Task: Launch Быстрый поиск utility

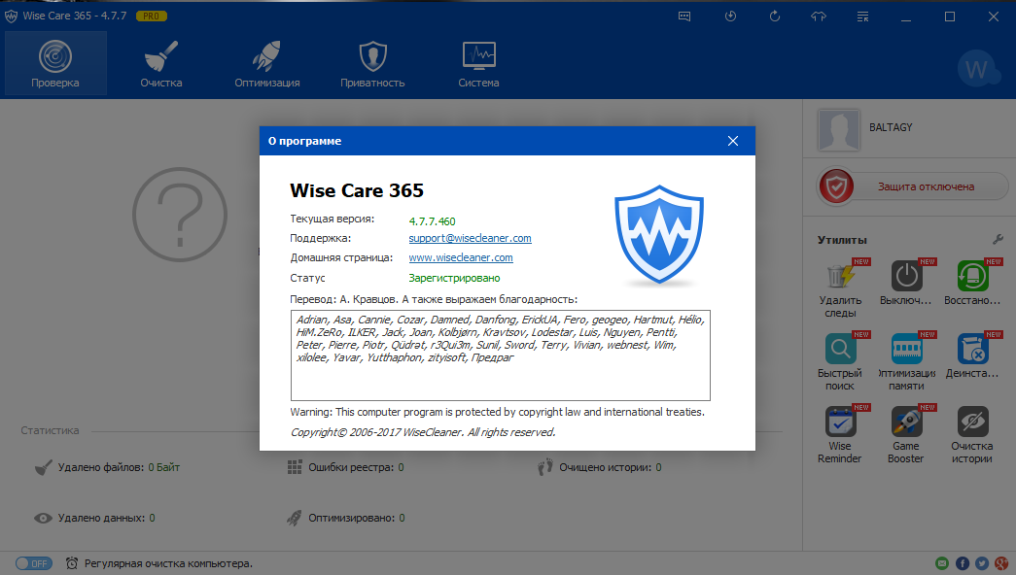Action: click(x=840, y=362)
